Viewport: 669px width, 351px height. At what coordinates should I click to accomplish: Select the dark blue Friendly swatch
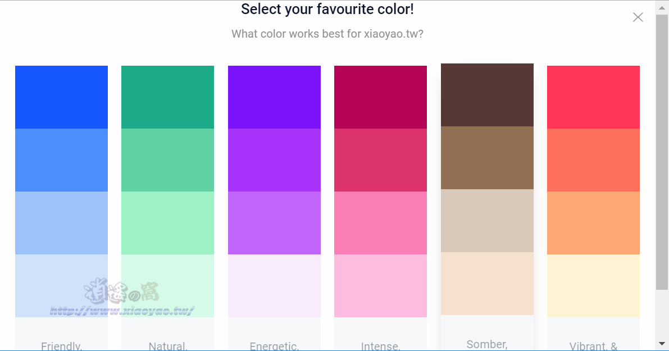(x=61, y=97)
